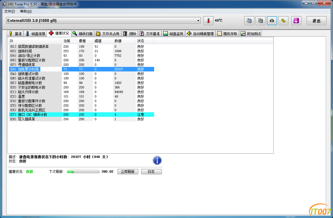Screen dimensions: 333x218
Task: Switch to the 擦除 tab
Action: 130,34
